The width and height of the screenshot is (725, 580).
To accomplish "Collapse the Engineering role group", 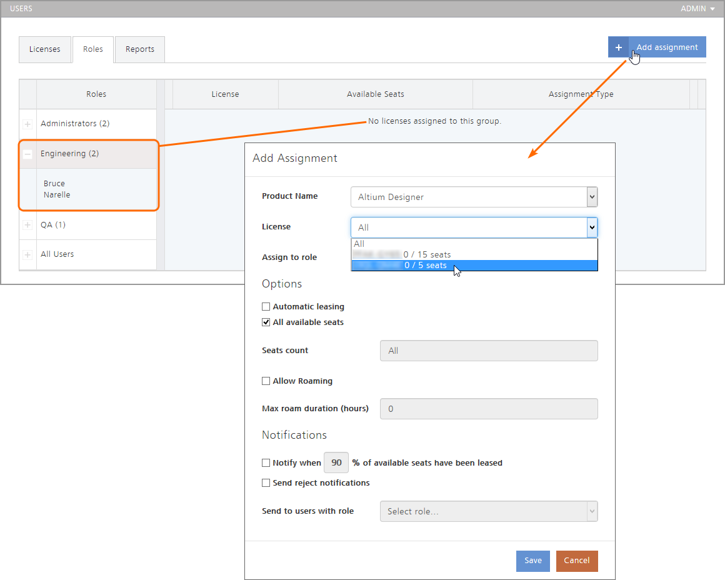I will (x=27, y=154).
